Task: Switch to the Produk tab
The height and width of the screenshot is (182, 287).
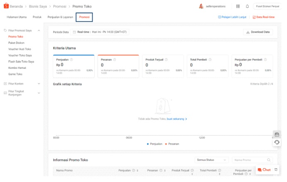Action: coord(37,17)
